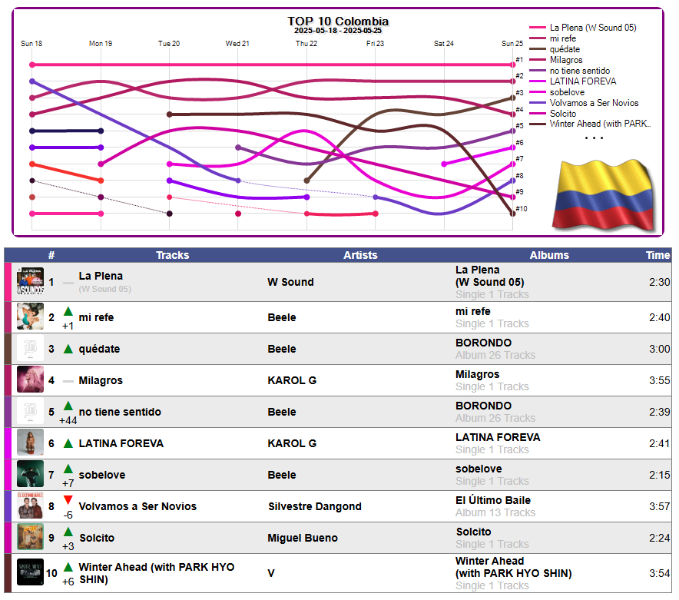Open Milagros pink cover thumbnail
Screen dimensions: 679x600
click(30, 380)
